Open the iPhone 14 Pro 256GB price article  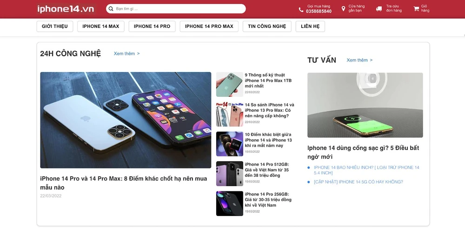point(268,200)
